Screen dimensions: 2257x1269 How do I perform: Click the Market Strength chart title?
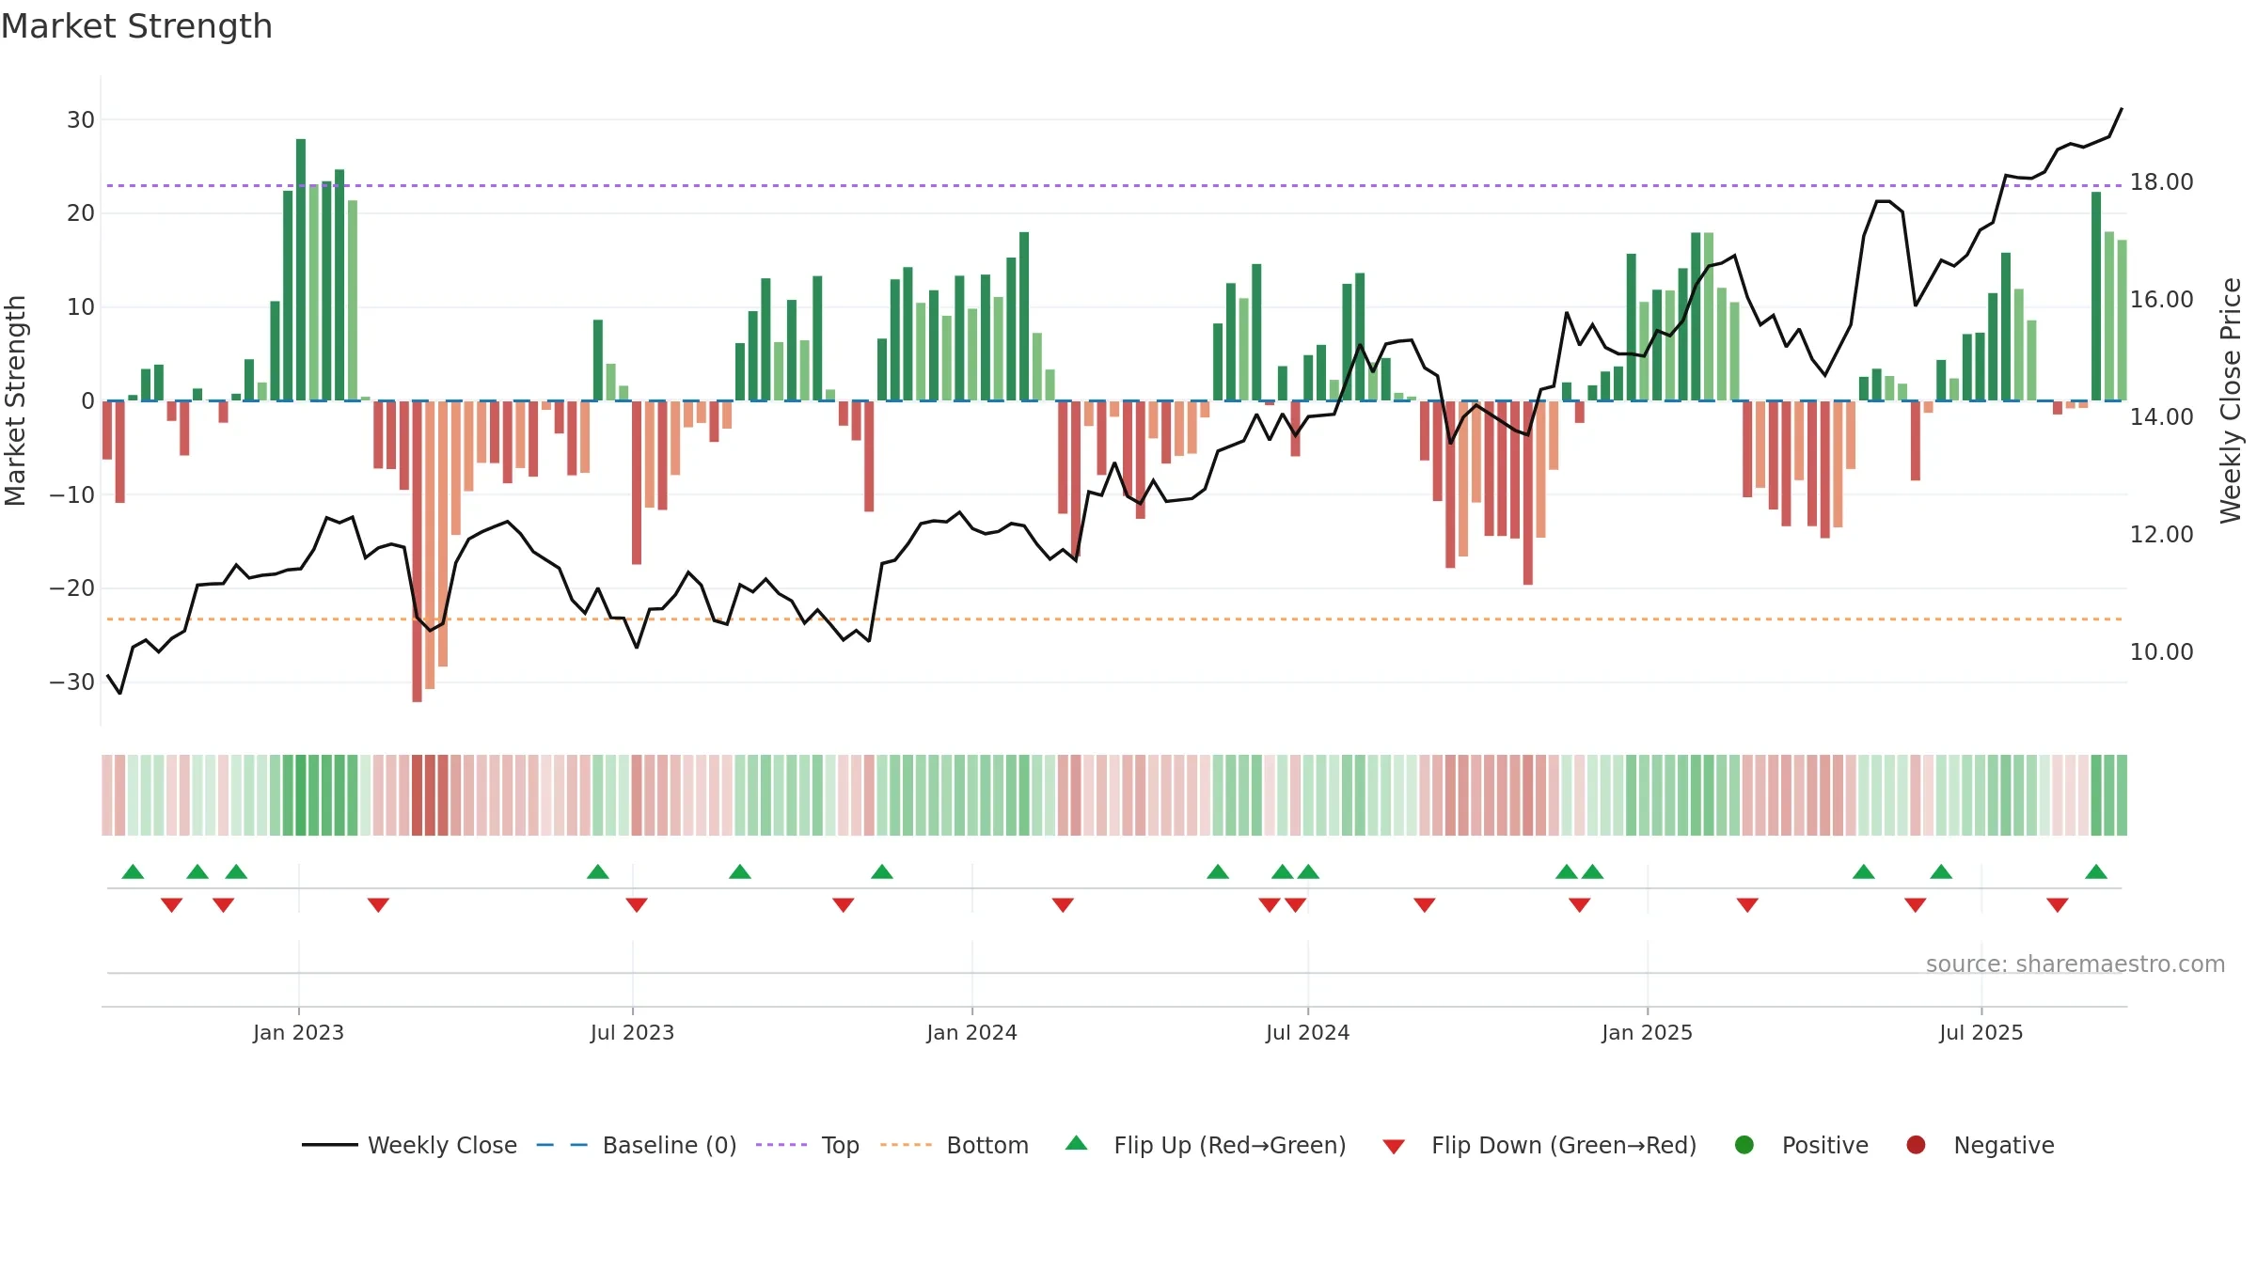(x=136, y=26)
